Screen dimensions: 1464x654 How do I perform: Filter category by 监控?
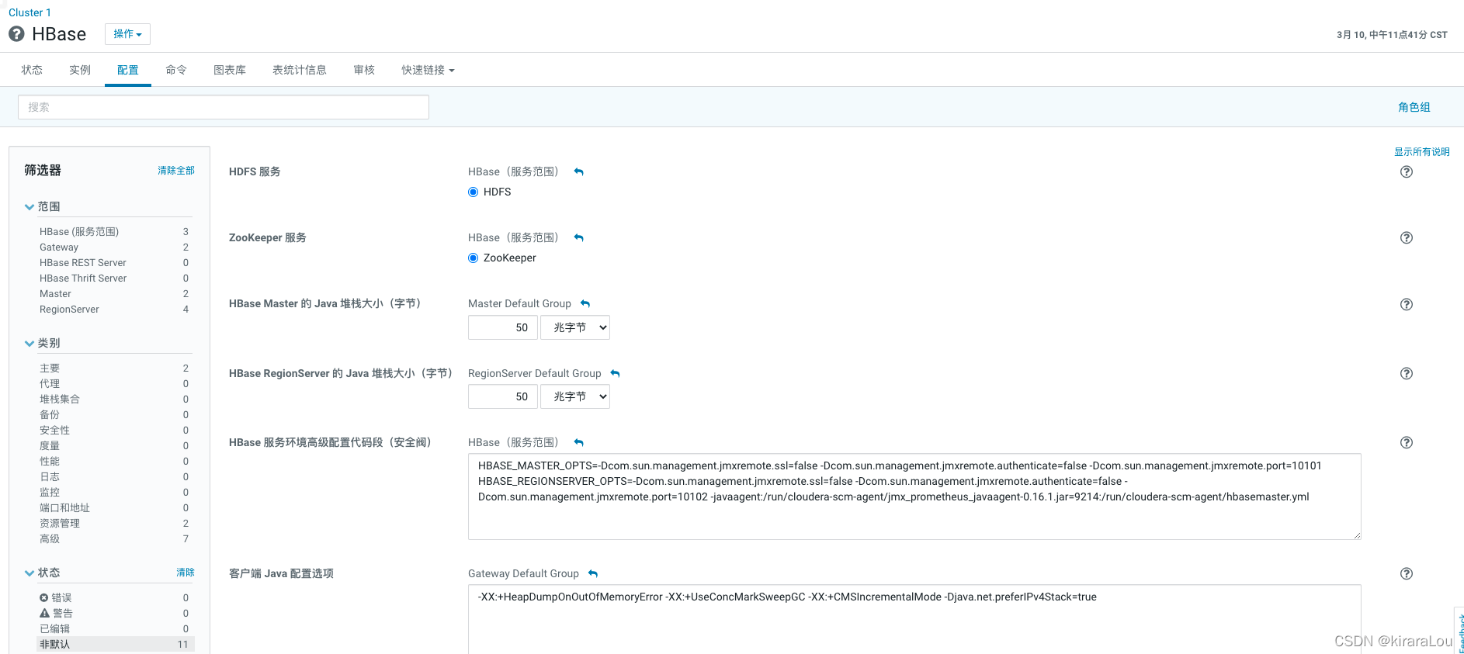click(114, 493)
